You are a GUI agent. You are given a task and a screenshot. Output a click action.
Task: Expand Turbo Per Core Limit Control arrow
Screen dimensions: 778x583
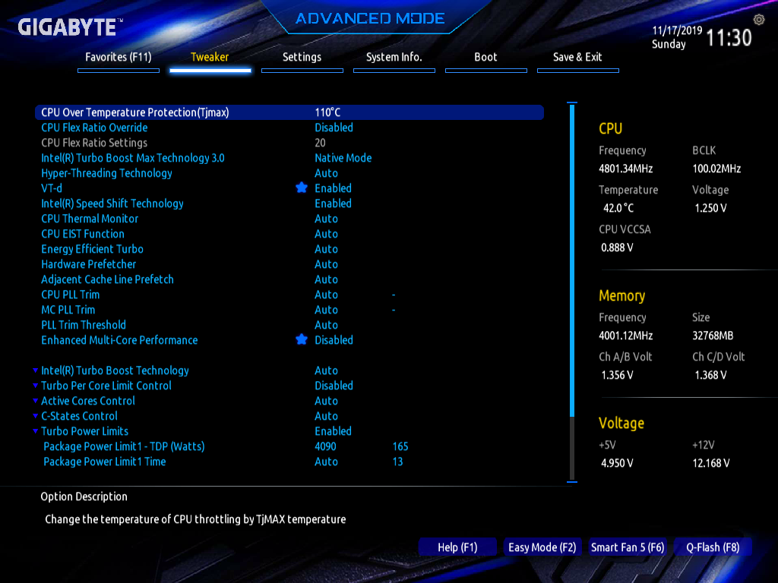coord(35,386)
